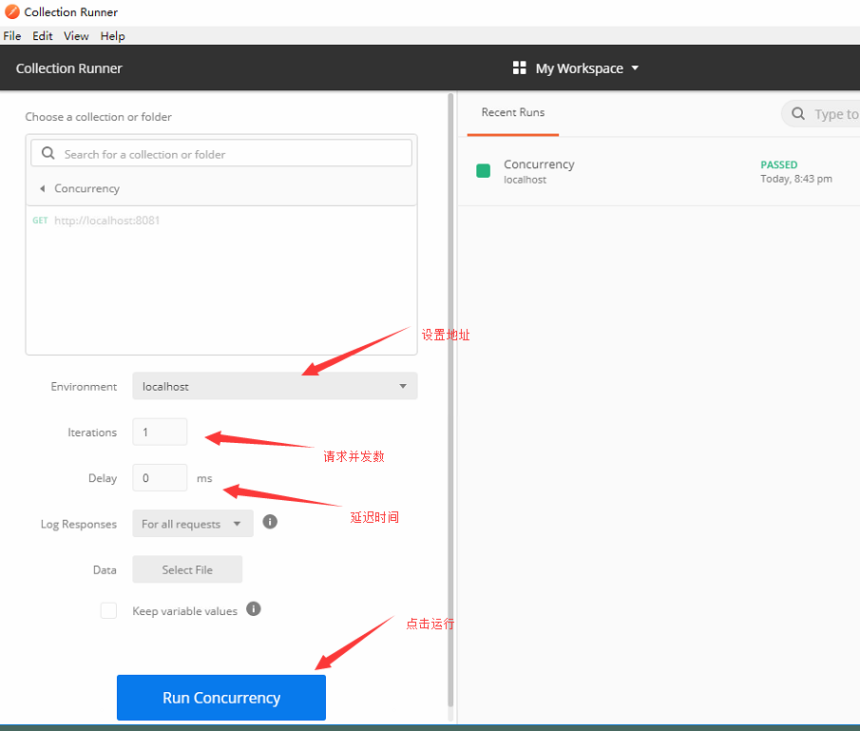Switch to the Recent Runs tab
The height and width of the screenshot is (731, 860).
(x=513, y=112)
